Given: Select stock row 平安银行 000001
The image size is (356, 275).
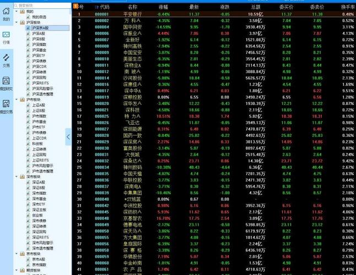Looking at the screenshot, I should 214,14.
